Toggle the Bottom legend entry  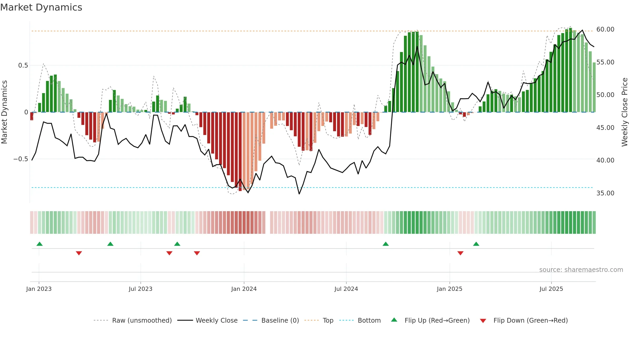pos(360,320)
